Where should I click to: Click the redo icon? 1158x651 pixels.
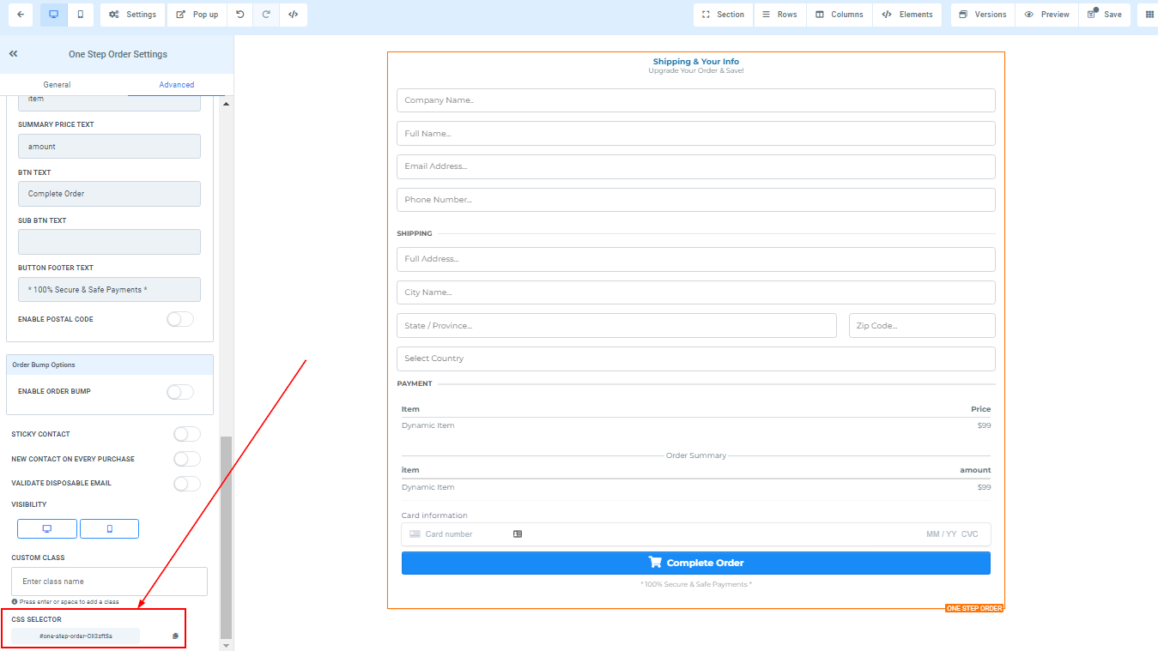266,15
